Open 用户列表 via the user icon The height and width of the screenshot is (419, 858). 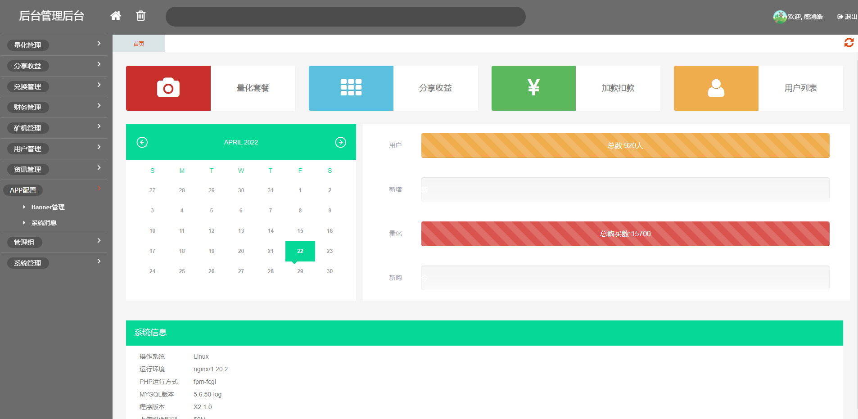[x=716, y=88]
